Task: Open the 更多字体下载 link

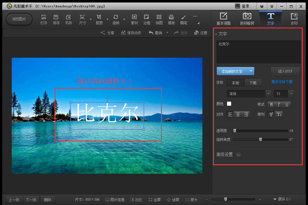Action: click(282, 82)
